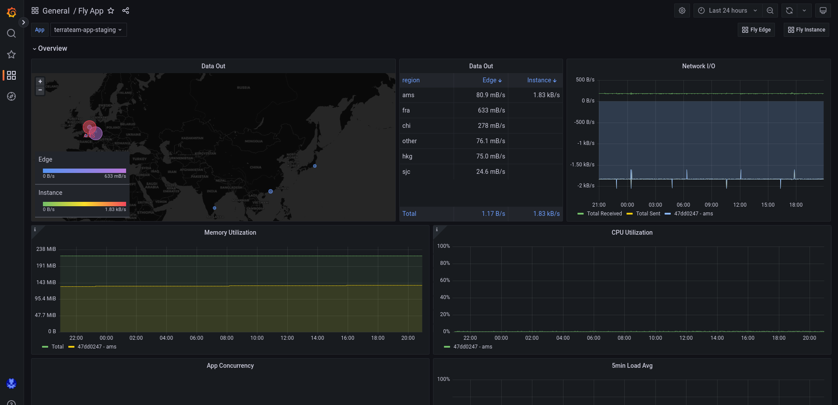Click the Edge color gradient legend bar
Screen dimensions: 838x405
(x=85, y=171)
